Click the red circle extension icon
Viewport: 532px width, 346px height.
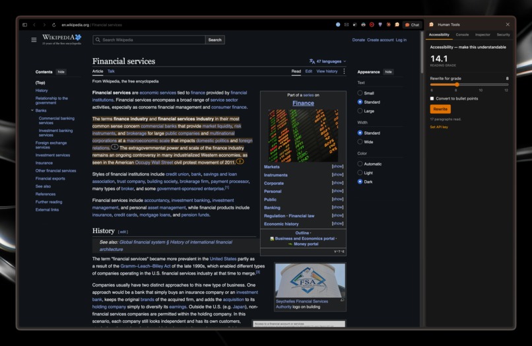[372, 24]
